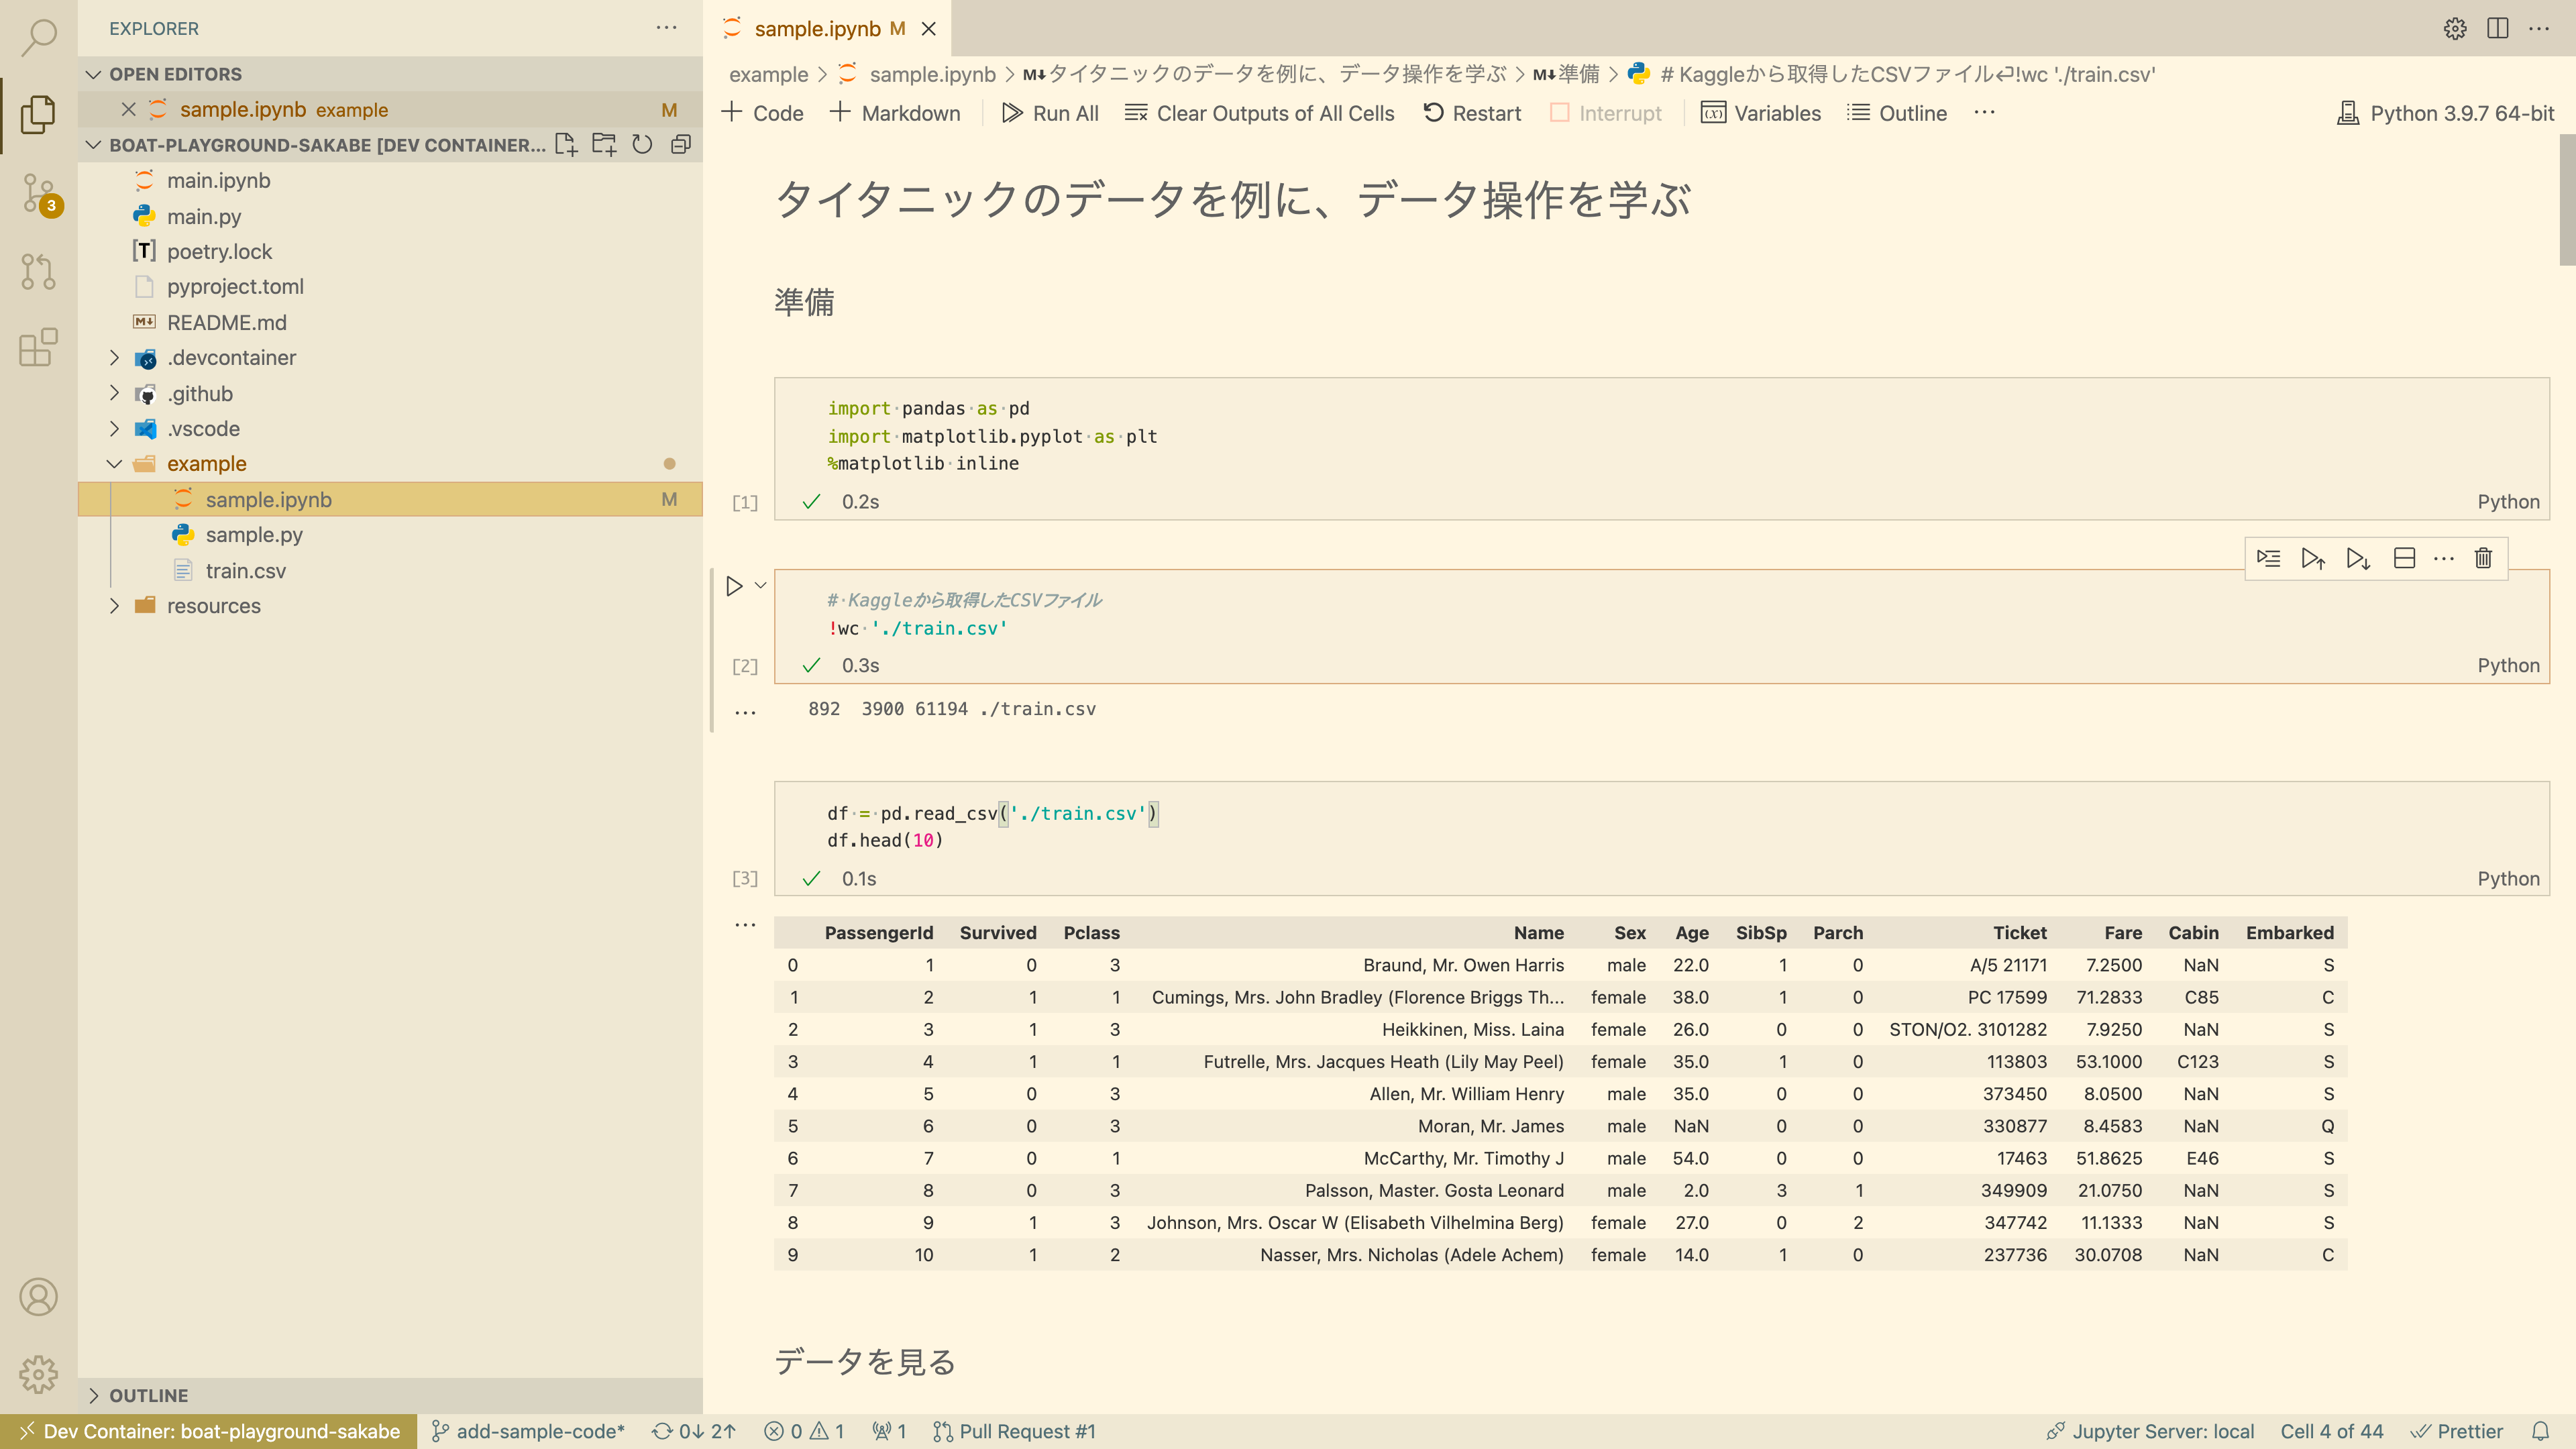Collapse the OPEN EDITORS section

(94, 73)
